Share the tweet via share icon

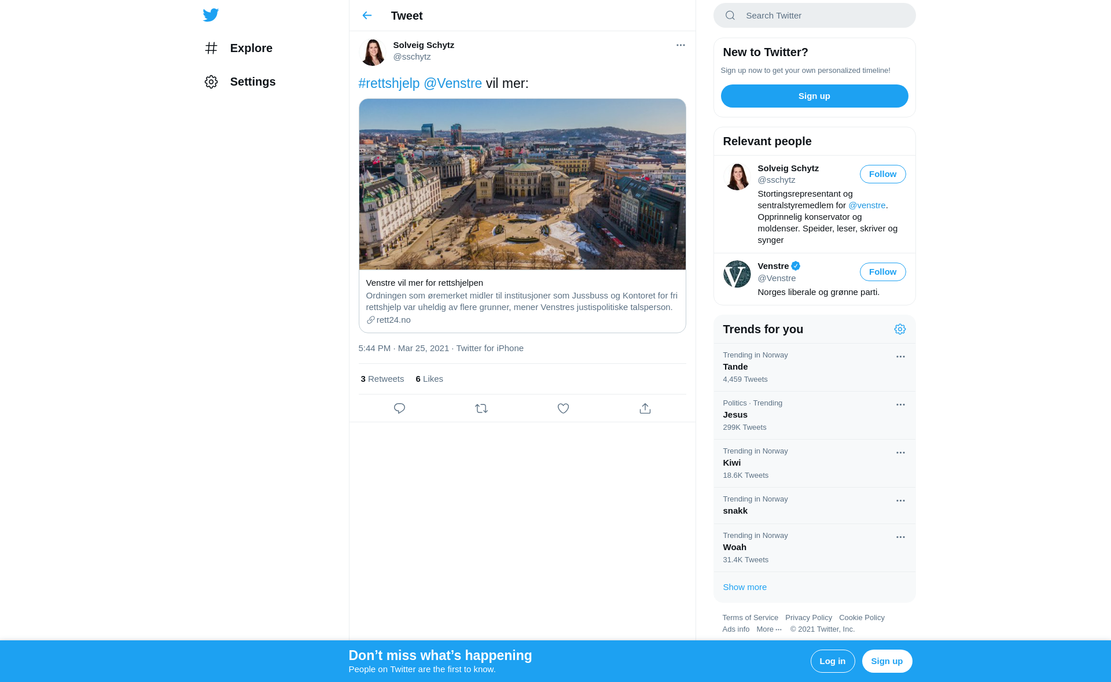point(645,408)
